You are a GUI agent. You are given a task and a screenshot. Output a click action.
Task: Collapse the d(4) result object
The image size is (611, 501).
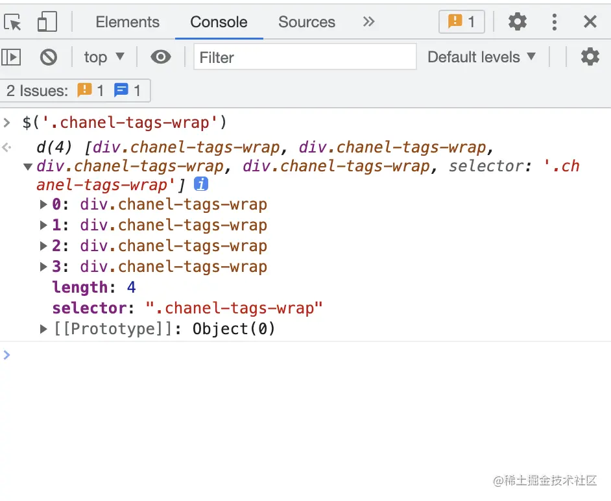(x=28, y=167)
